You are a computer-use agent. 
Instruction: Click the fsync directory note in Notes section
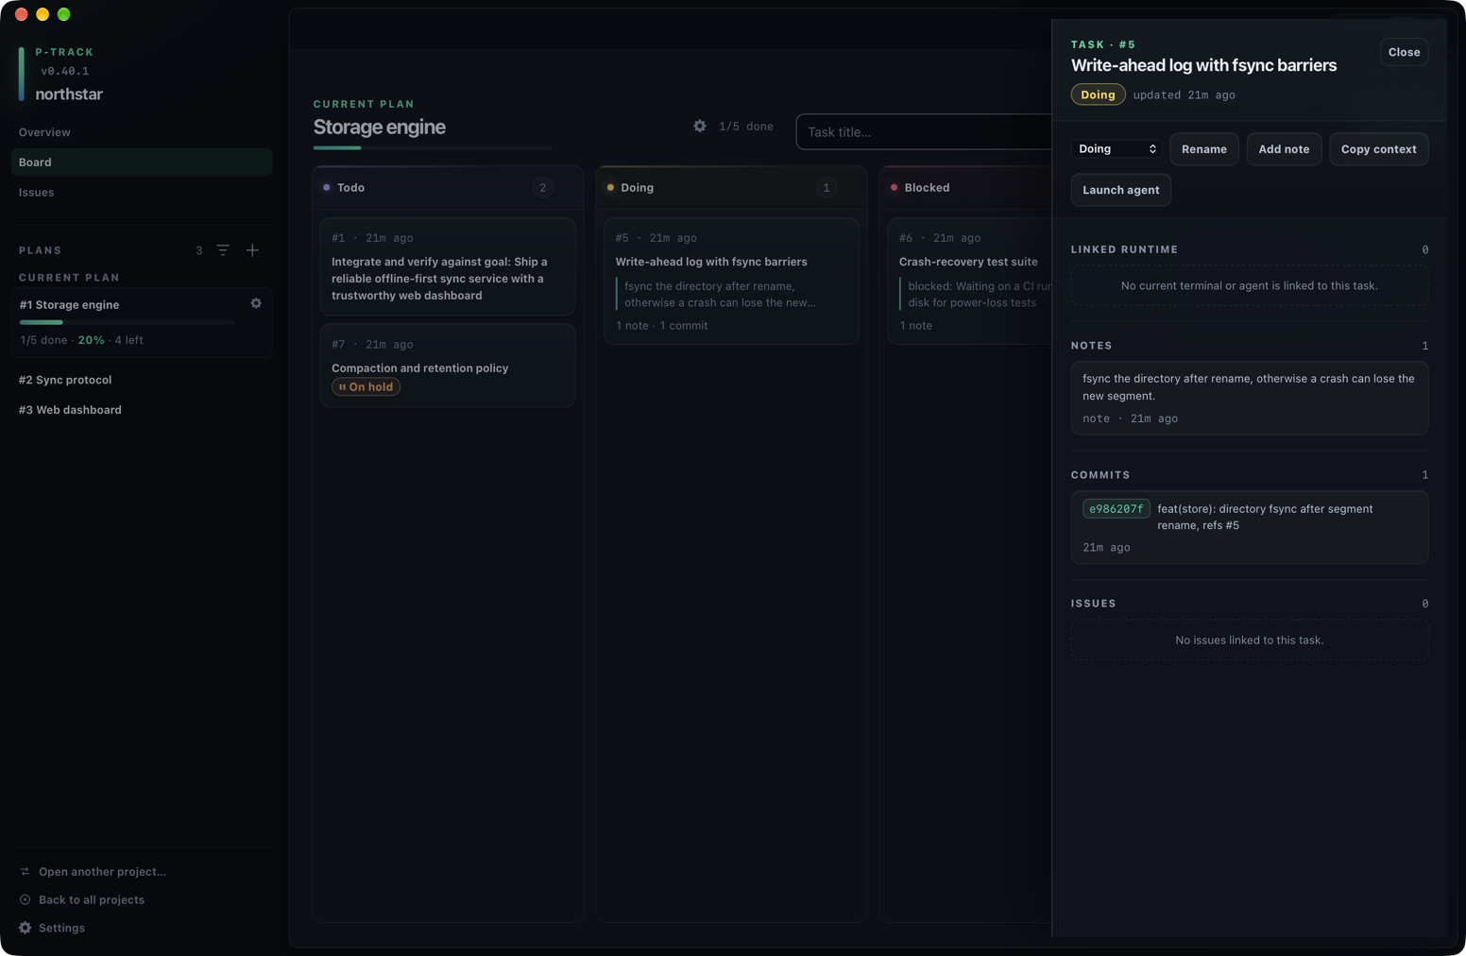click(1249, 398)
